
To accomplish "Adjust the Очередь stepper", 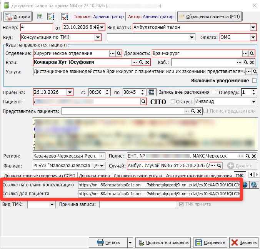I will pos(253,92).
